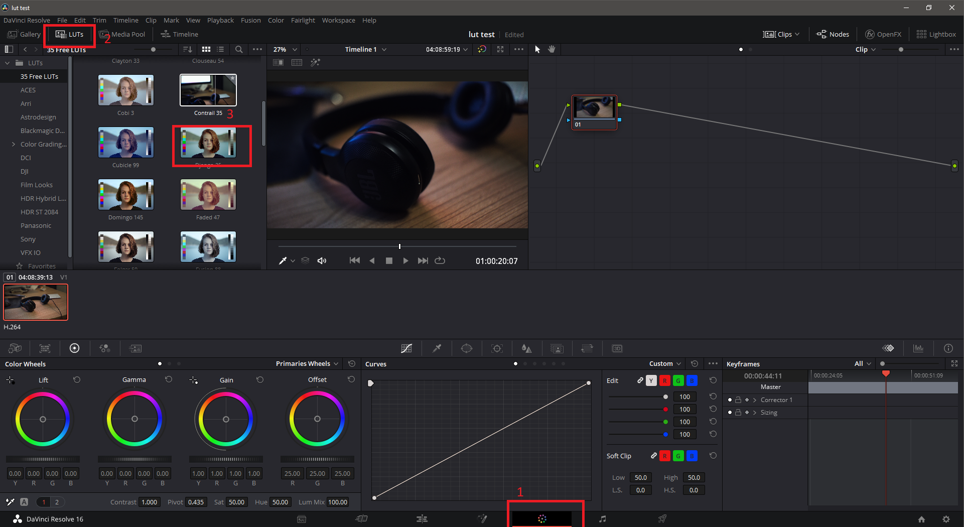This screenshot has height=527, width=964.
Task: Open the viewer zoom 27% dropdown
Action: click(285, 49)
